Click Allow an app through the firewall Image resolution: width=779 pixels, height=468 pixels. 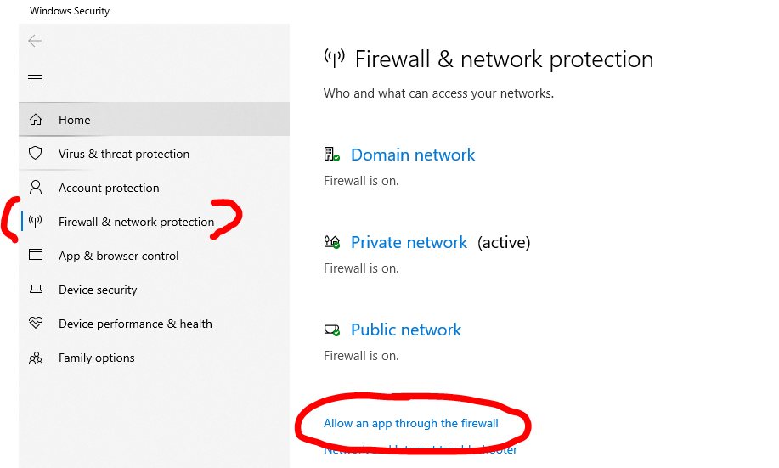click(411, 423)
